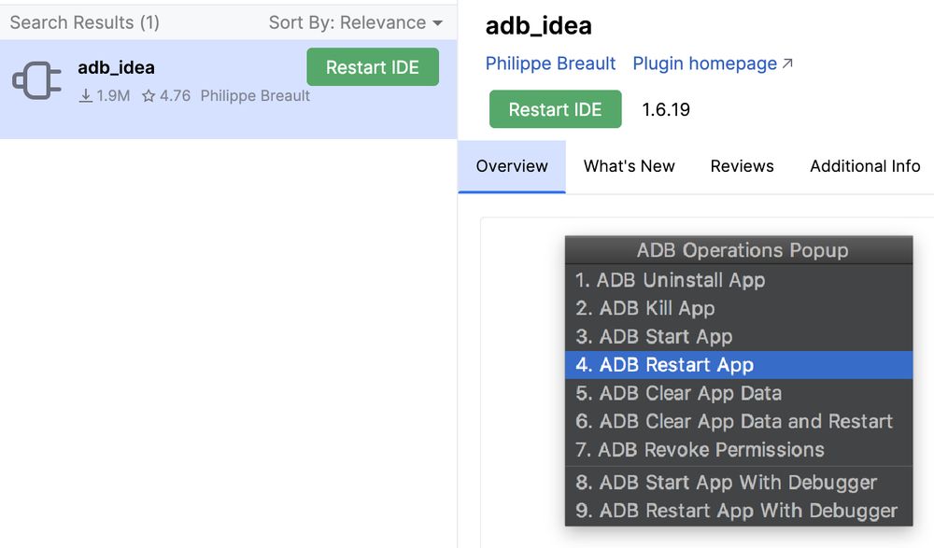Click the adb_idea plug icon
The height and width of the screenshot is (548, 934).
point(36,80)
